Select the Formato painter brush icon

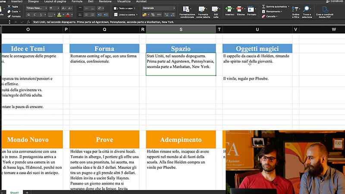click(9, 16)
